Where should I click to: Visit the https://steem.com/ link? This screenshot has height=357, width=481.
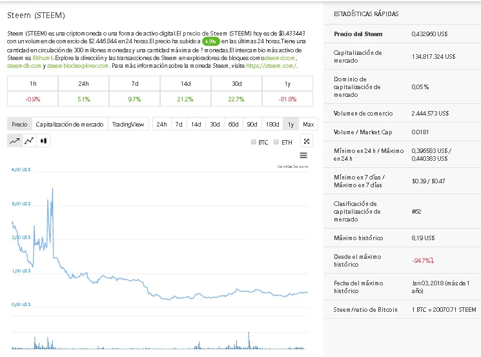pyautogui.click(x=271, y=66)
